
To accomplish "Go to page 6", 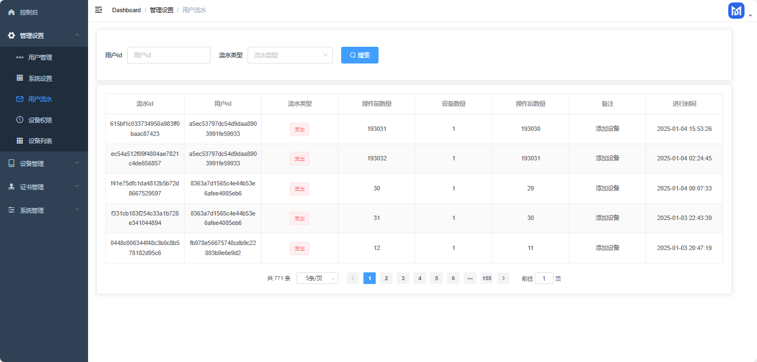I will [453, 278].
